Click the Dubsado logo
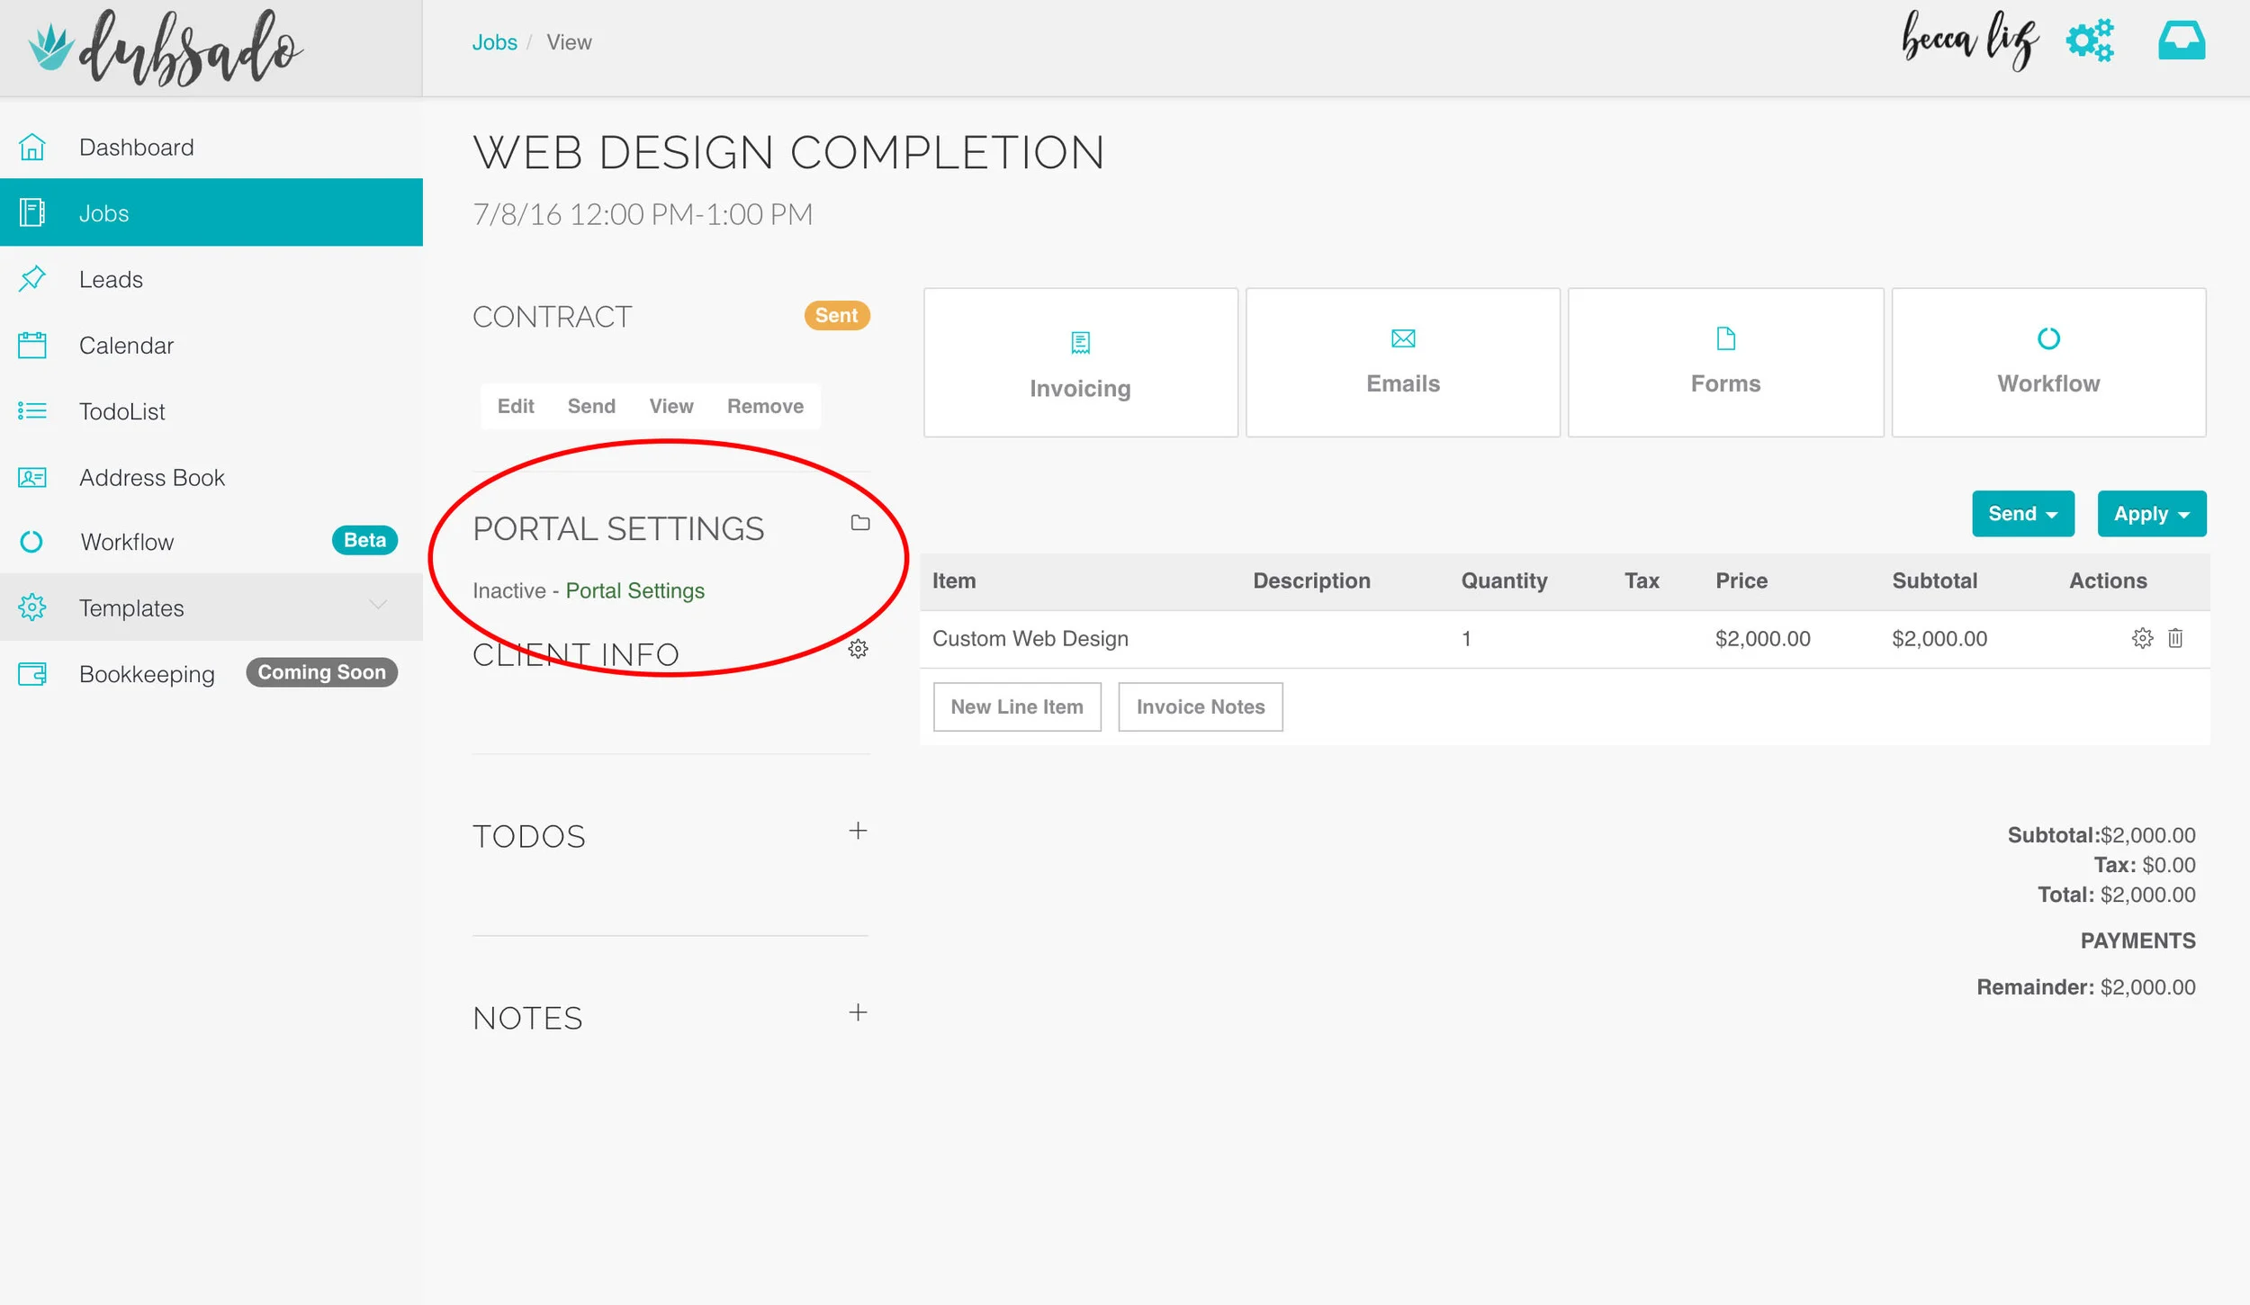2250x1305 pixels. point(166,47)
